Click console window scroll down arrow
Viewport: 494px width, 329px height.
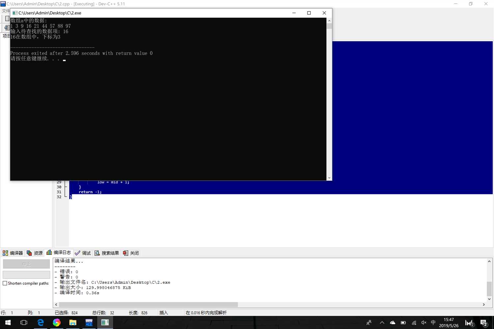coord(329,178)
